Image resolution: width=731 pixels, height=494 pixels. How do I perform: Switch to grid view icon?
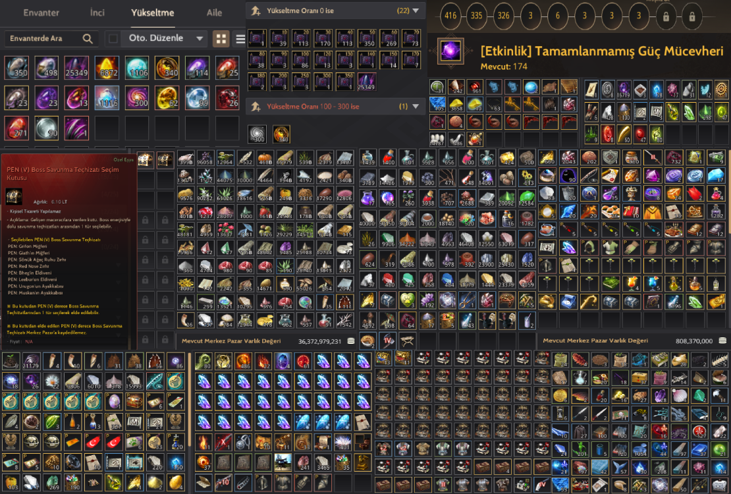pos(221,39)
